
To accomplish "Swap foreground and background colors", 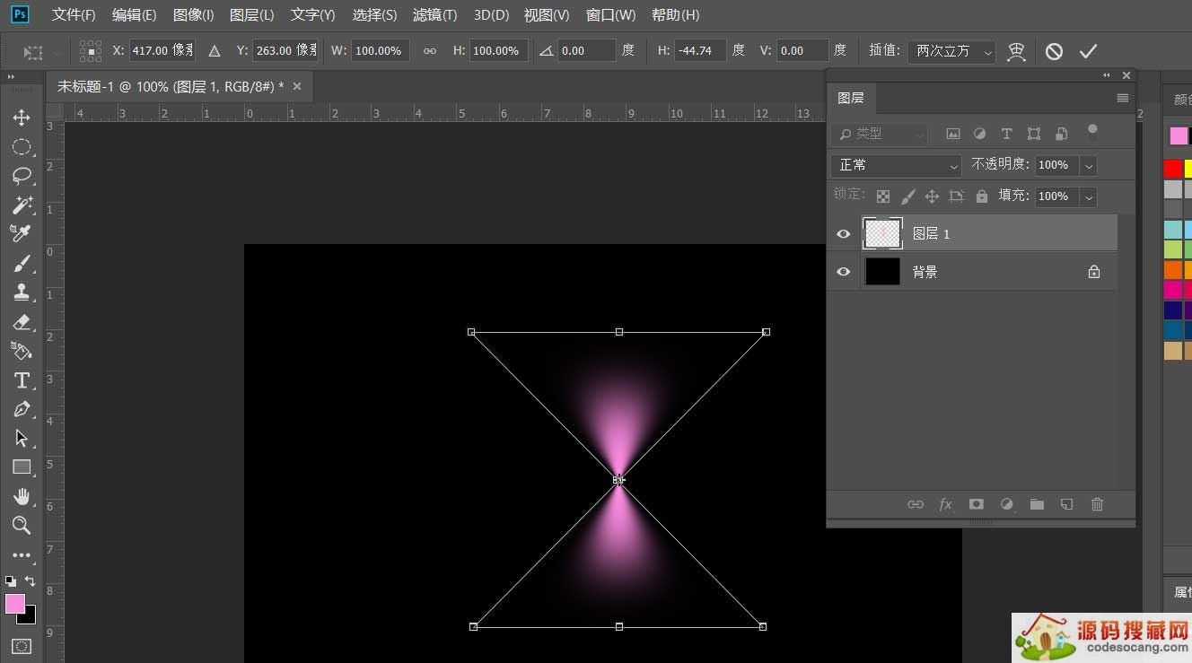I will (31, 581).
